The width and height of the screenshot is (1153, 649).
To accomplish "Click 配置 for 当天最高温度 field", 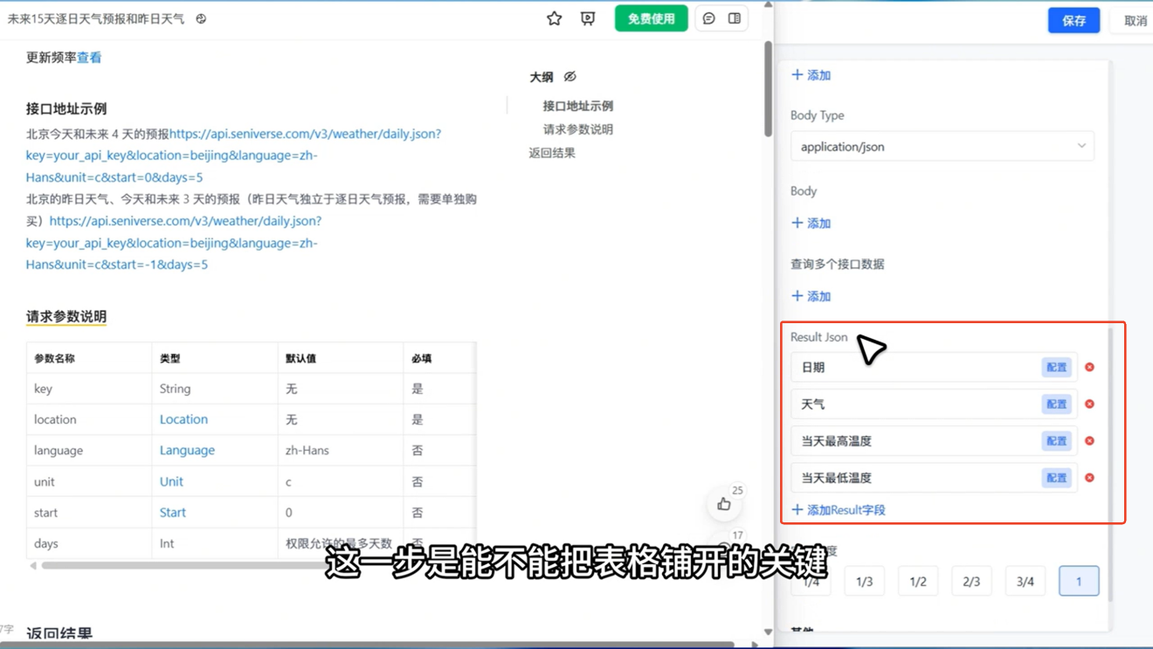I will 1057,441.
